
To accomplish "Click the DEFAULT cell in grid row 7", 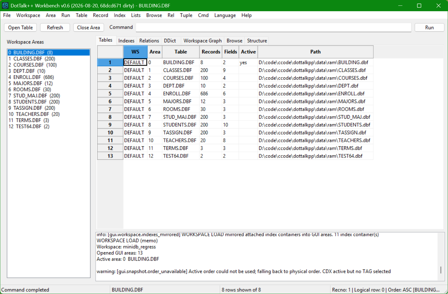I will tap(135, 109).
